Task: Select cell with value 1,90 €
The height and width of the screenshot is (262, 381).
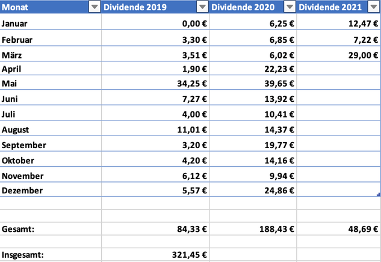Action: tap(155, 69)
